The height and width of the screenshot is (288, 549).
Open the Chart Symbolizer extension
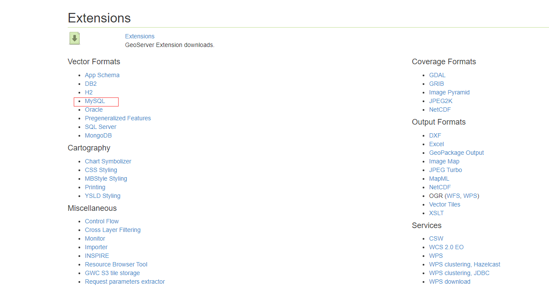point(108,161)
